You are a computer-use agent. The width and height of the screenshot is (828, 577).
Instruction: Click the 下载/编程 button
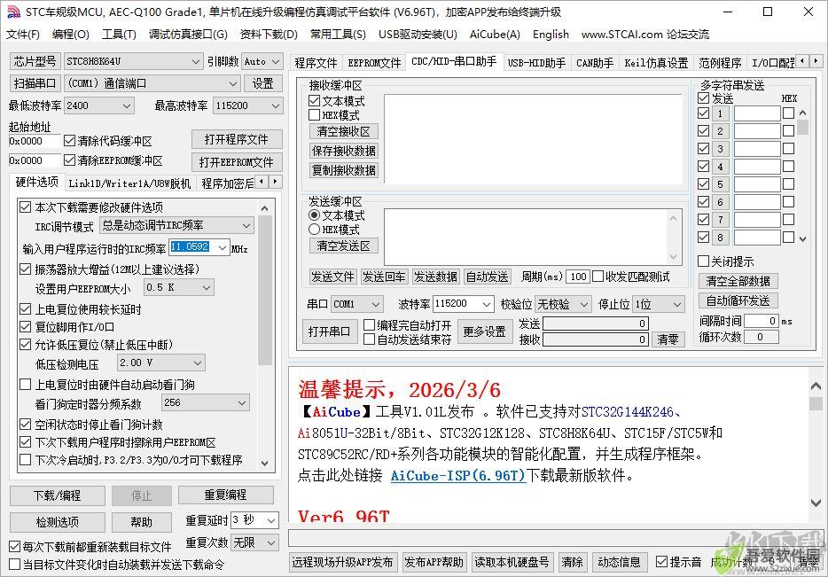click(x=58, y=495)
